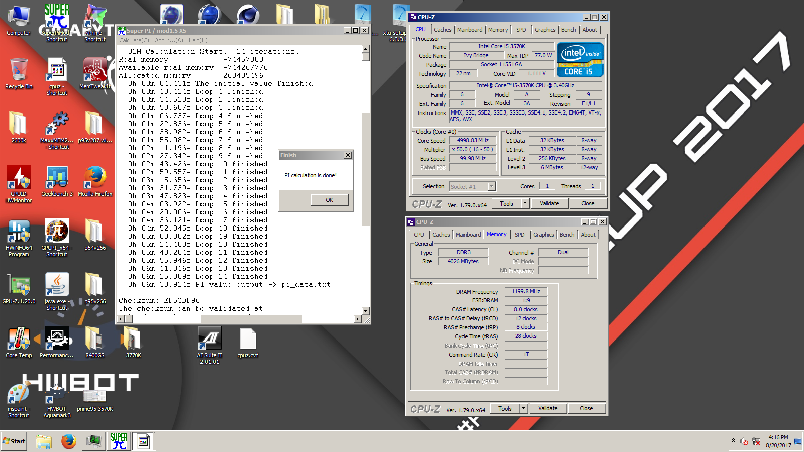The image size is (804, 452).
Task: Click the Firefox icon in the taskbar
Action: [x=69, y=441]
